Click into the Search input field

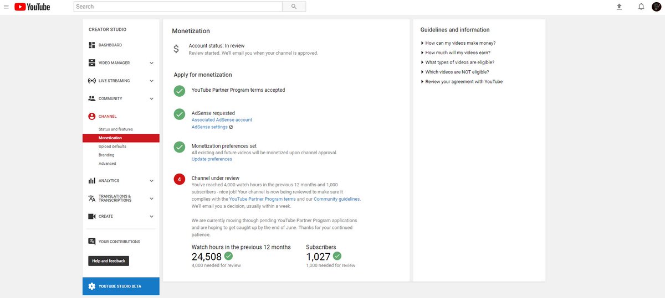177,7
